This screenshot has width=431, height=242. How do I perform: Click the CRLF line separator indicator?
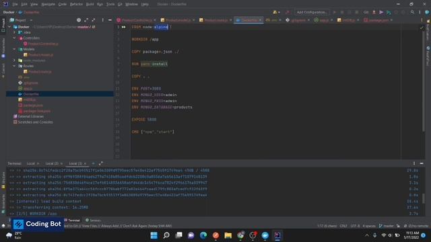tap(343, 226)
